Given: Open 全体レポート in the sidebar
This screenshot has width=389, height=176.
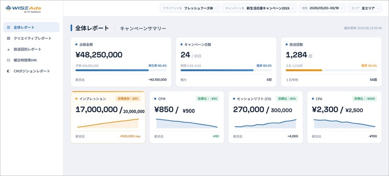Looking at the screenshot, I should coord(31,27).
